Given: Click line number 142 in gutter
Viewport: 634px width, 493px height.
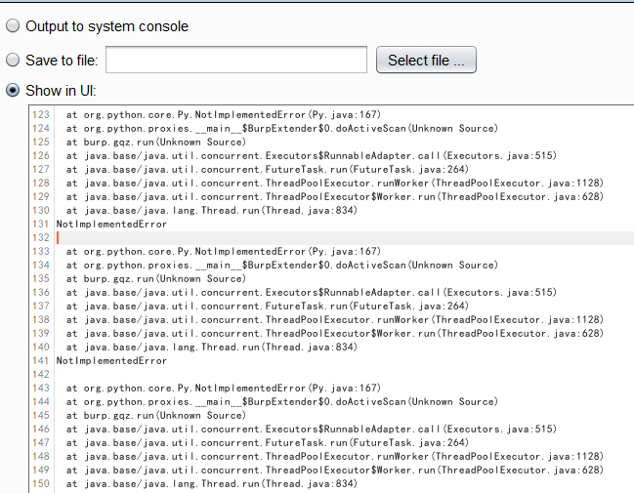Looking at the screenshot, I should point(41,374).
